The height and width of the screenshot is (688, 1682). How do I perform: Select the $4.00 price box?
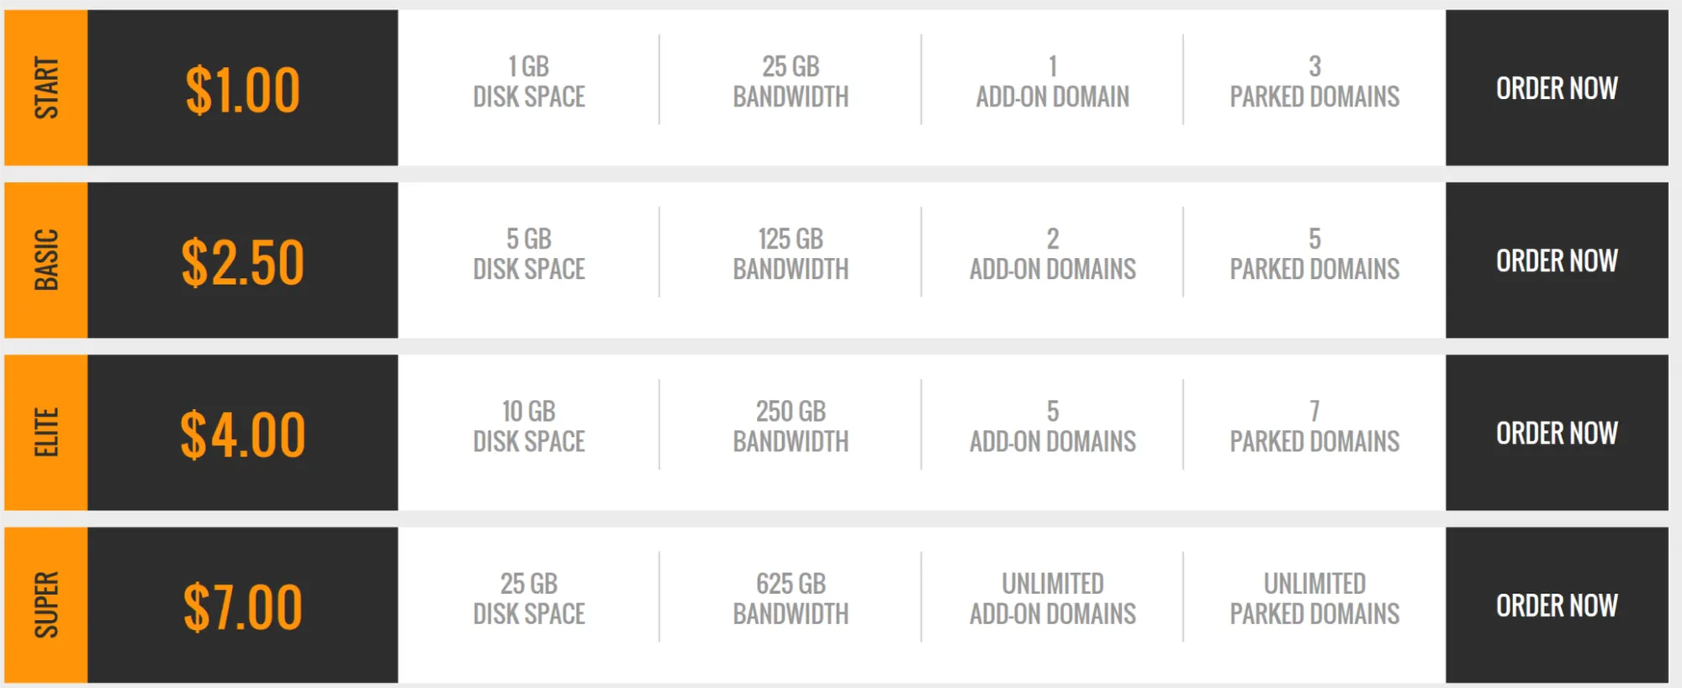click(x=242, y=434)
